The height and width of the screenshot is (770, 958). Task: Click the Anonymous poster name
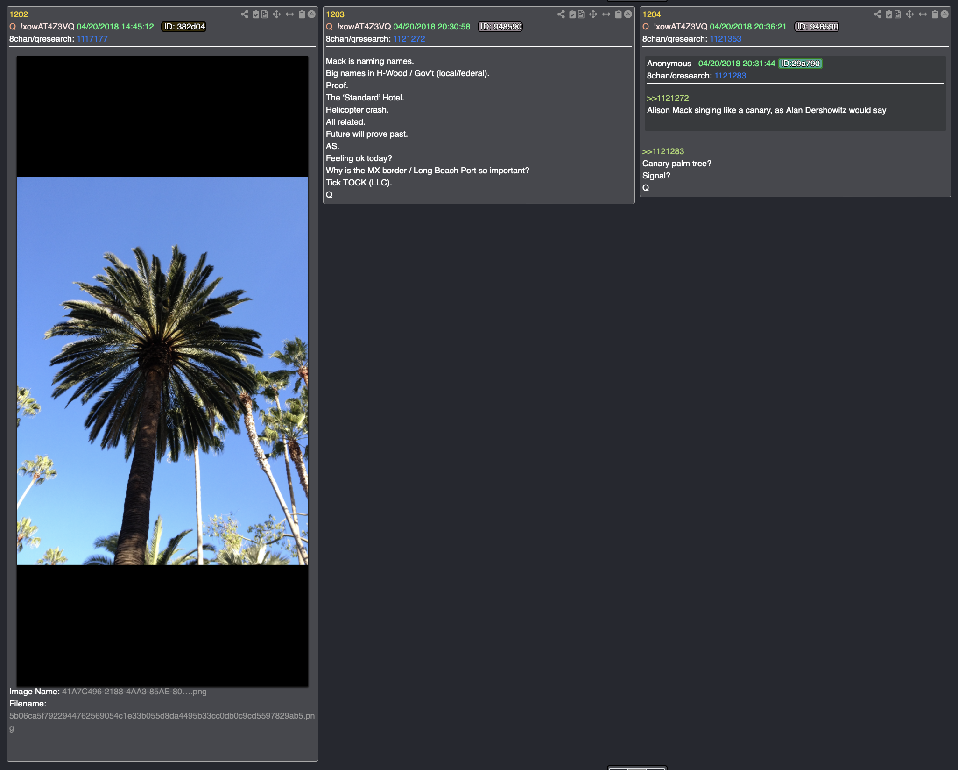(x=669, y=64)
